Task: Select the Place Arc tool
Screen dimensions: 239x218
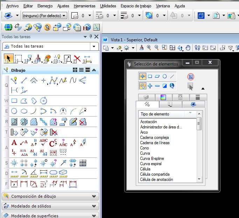Action: [x=34, y=111]
